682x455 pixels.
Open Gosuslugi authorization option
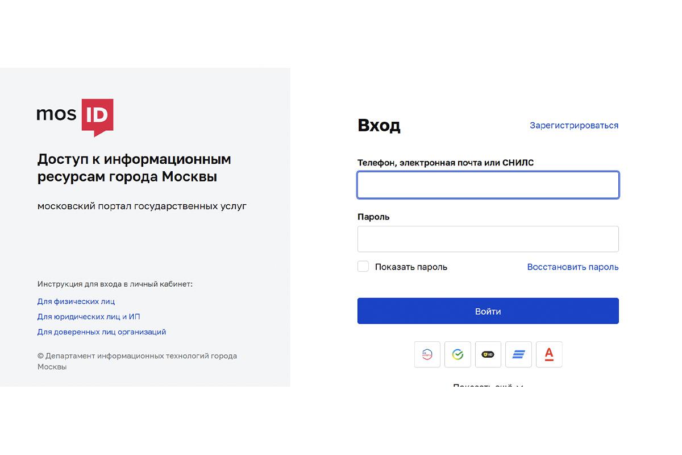pos(427,354)
